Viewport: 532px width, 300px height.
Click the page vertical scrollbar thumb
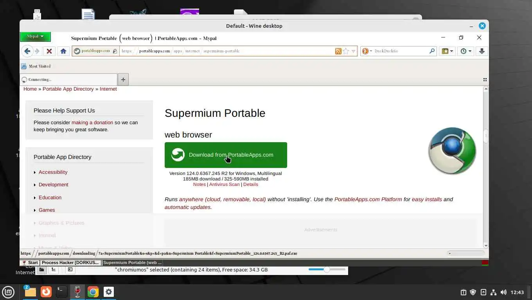486,136
